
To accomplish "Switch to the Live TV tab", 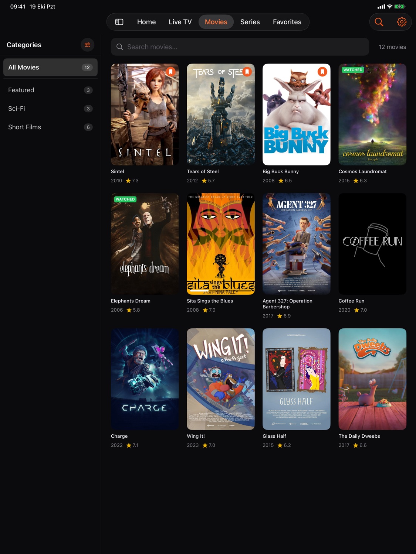I will (180, 22).
